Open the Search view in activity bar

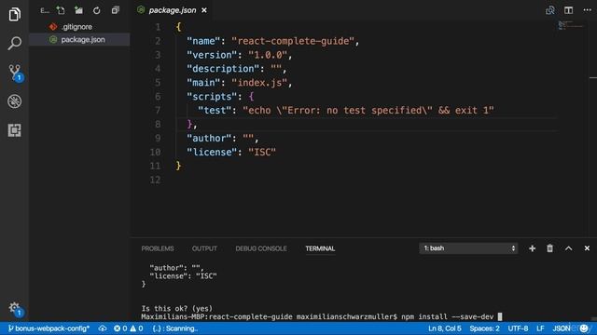(x=15, y=43)
